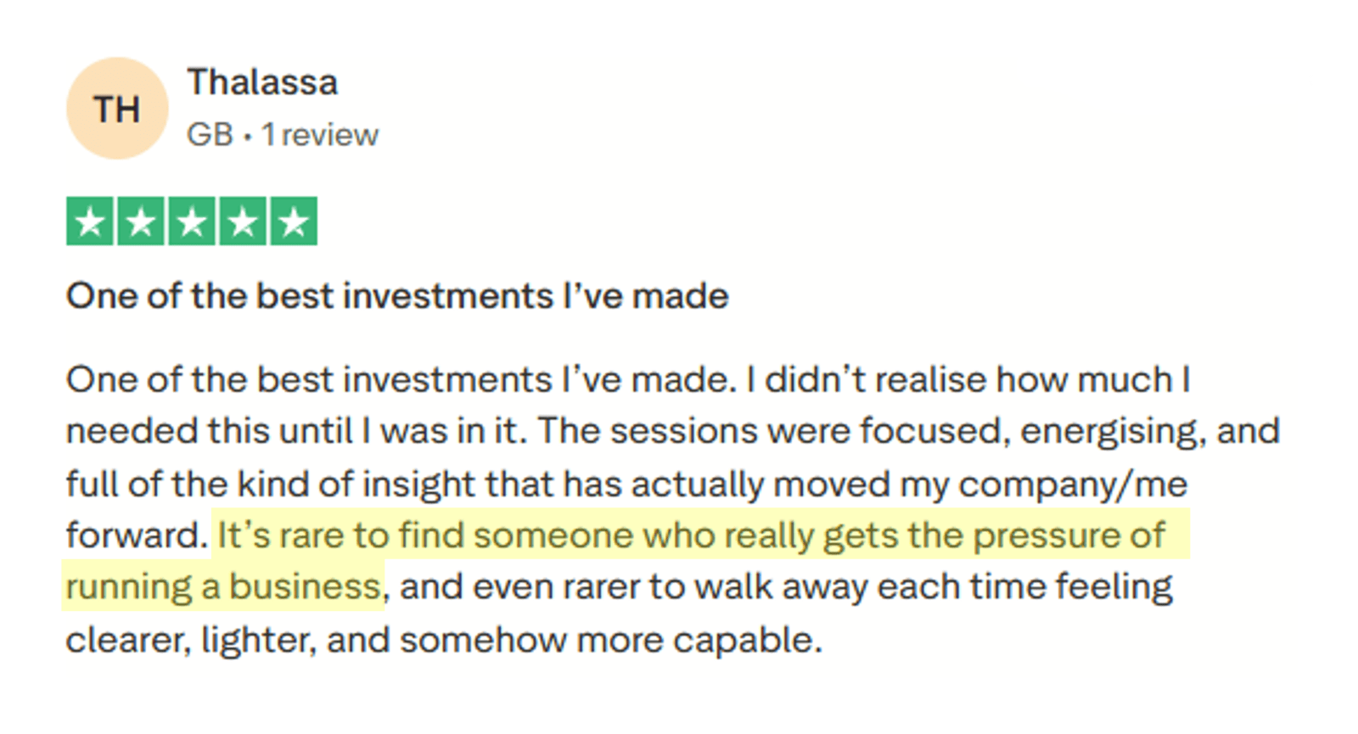Click the fifth green rating star
Viewport: 1358px width, 734px height.
[294, 221]
